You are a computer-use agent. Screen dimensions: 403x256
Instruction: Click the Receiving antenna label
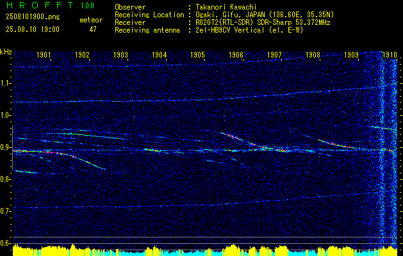click(147, 30)
